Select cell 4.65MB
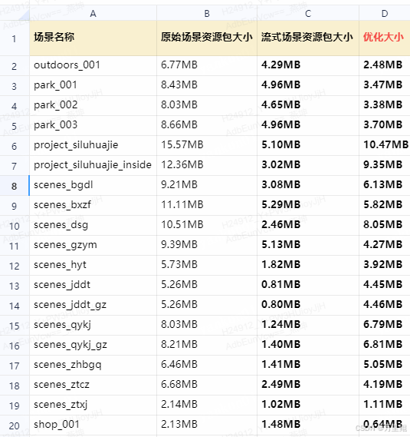This screenshot has height=437, width=410. coord(308,106)
